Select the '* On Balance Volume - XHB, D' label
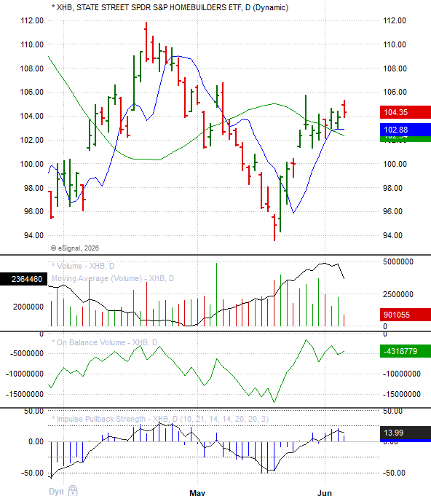This screenshot has height=496, width=431. tap(104, 342)
